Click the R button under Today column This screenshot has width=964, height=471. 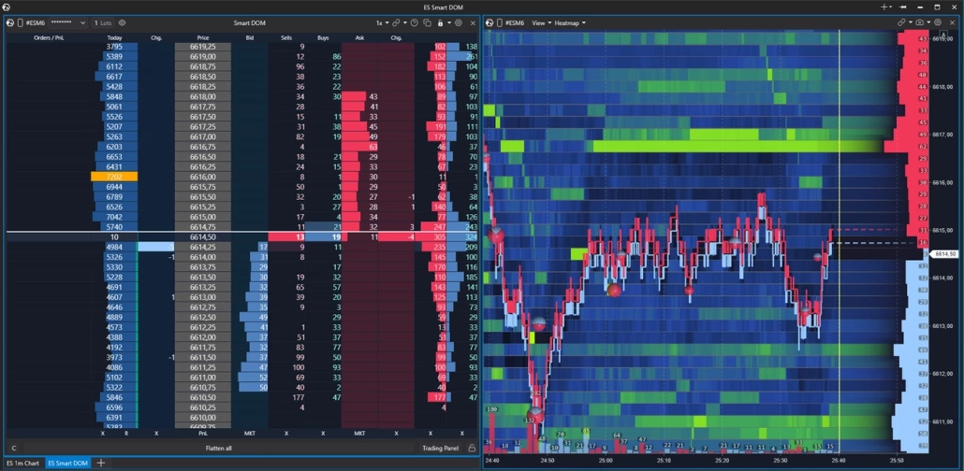(x=126, y=433)
